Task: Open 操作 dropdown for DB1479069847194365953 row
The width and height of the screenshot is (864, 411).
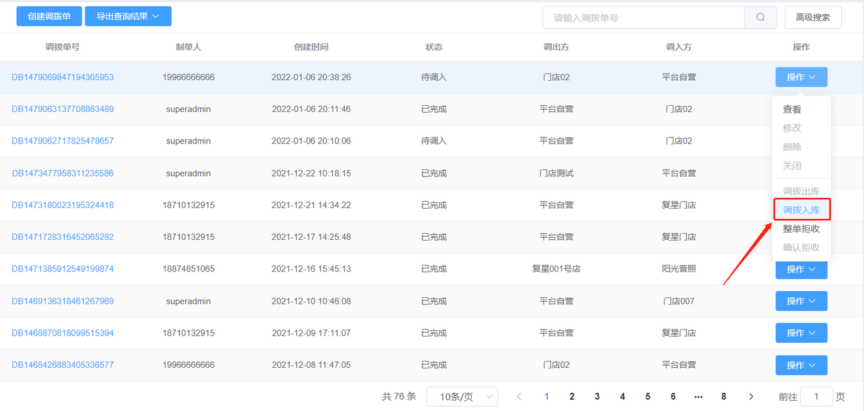Action: click(x=801, y=77)
